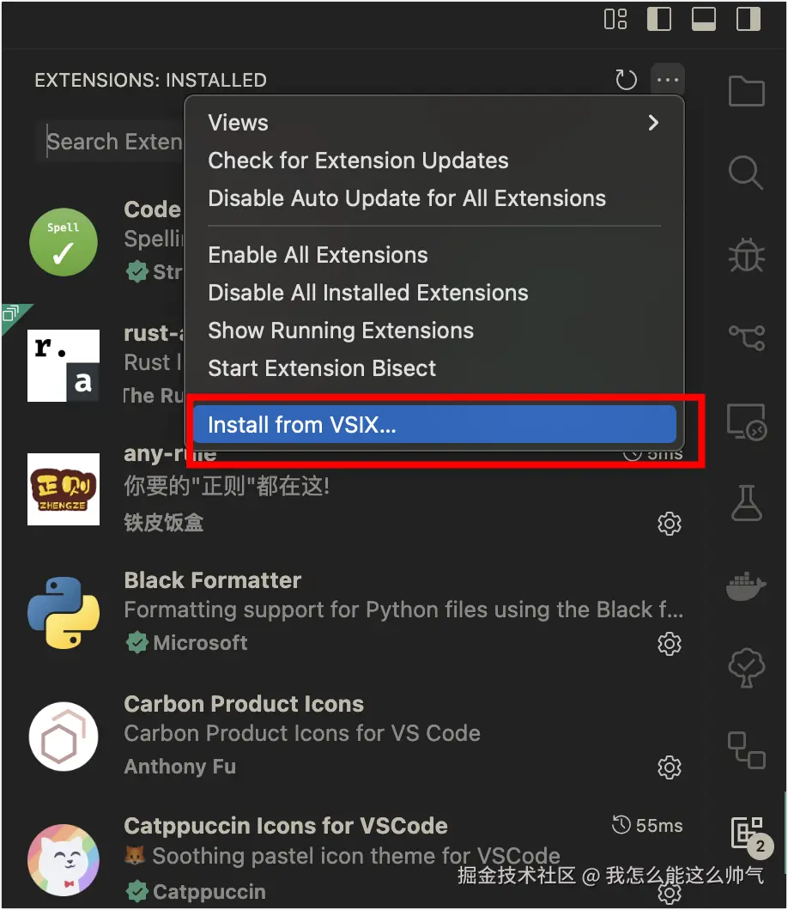Open the Run and Debug bug icon
The width and height of the screenshot is (788, 910).
(x=746, y=255)
